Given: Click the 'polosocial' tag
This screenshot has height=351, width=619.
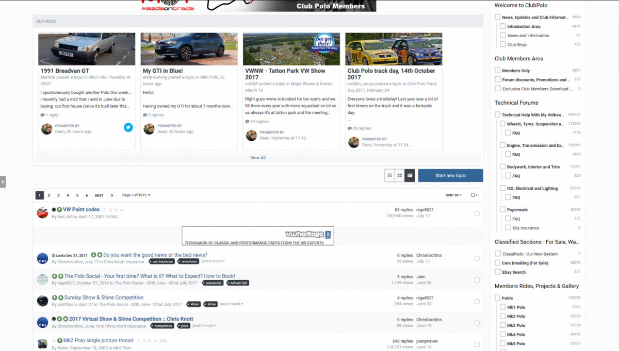Looking at the screenshot, I should (213, 283).
